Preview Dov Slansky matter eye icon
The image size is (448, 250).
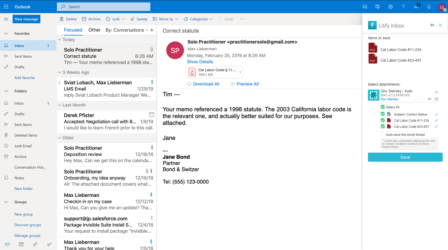tap(429, 99)
